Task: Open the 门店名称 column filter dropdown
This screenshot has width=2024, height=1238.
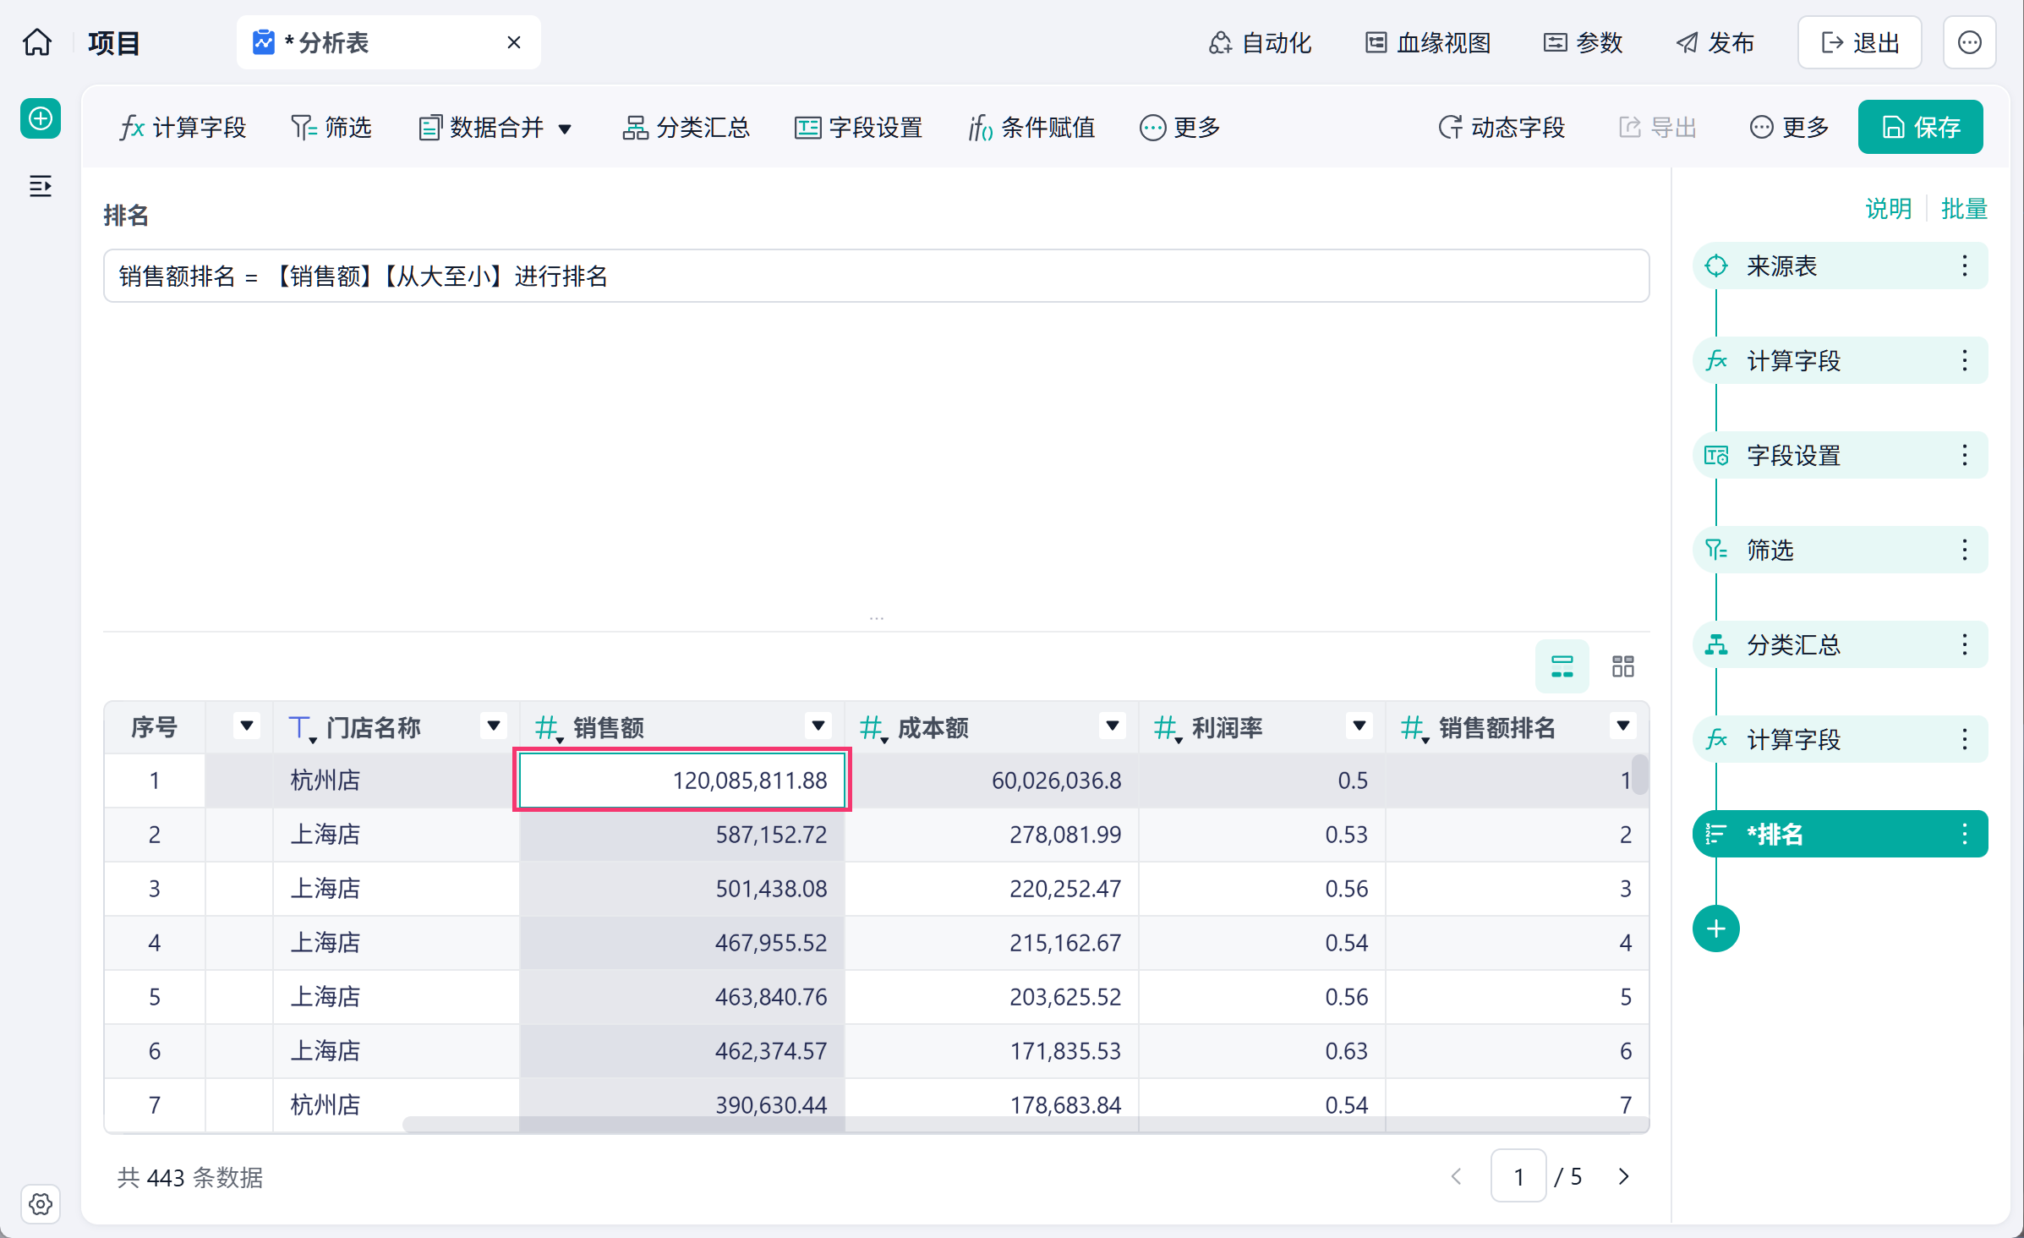Action: [494, 726]
